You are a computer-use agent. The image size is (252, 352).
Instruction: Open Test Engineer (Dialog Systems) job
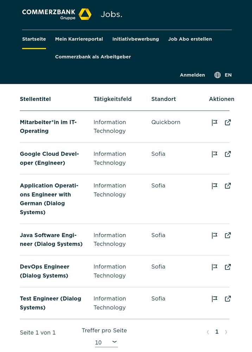coord(50,303)
